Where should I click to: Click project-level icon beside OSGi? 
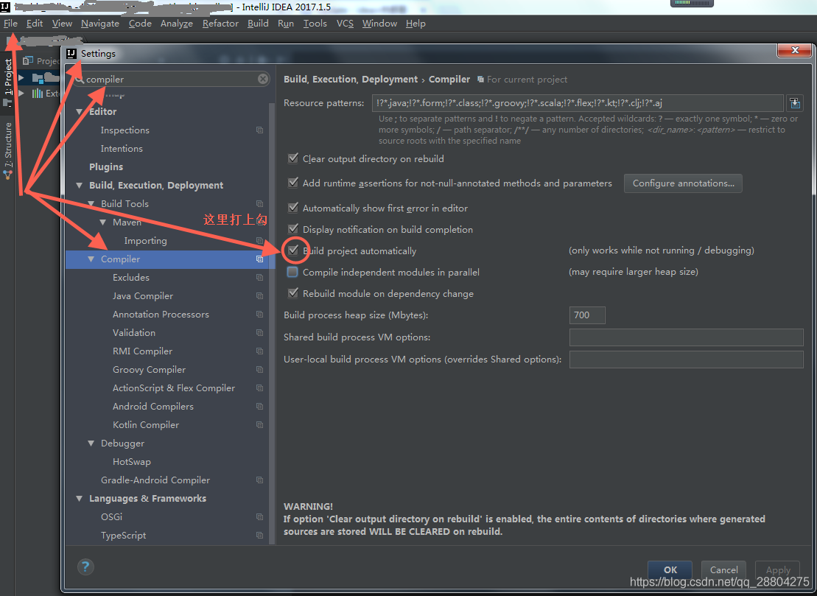pyautogui.click(x=259, y=517)
